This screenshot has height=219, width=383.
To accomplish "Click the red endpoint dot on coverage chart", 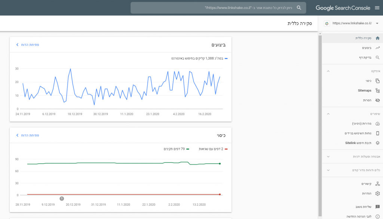I will (220, 195).
